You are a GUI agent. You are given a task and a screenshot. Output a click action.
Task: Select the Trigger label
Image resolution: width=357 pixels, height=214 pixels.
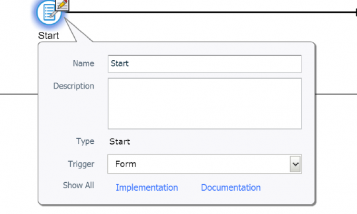81,164
